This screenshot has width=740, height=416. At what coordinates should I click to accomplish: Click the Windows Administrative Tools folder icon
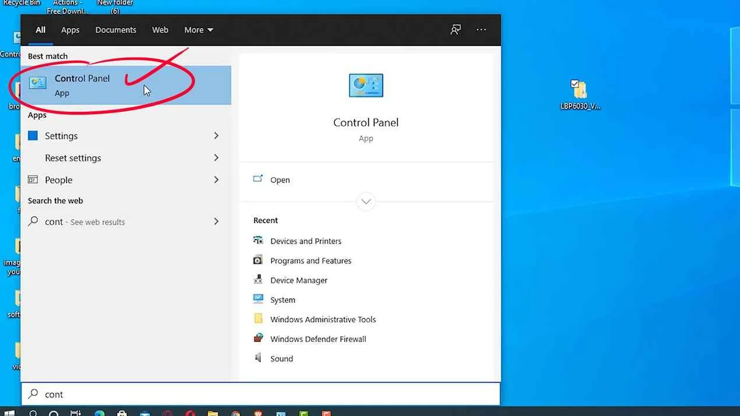258,319
